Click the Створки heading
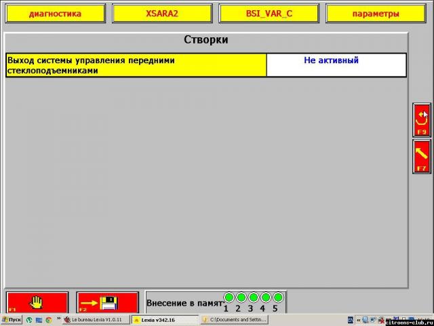This screenshot has width=434, height=326. click(206, 39)
